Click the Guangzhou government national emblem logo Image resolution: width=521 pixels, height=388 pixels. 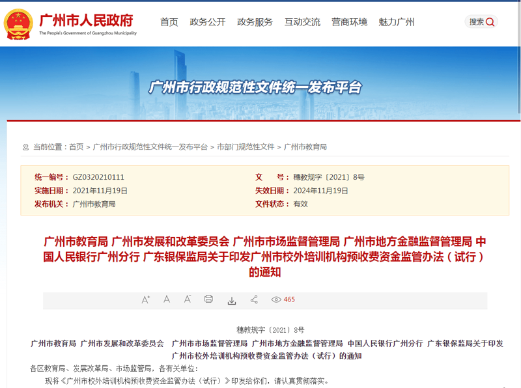click(18, 24)
